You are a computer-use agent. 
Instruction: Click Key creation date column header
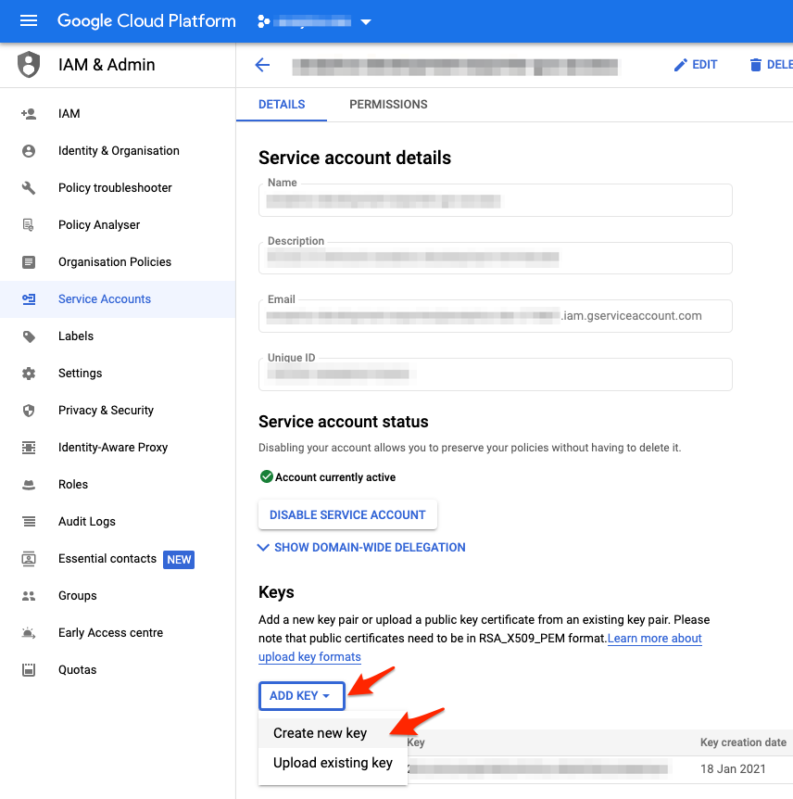743,742
